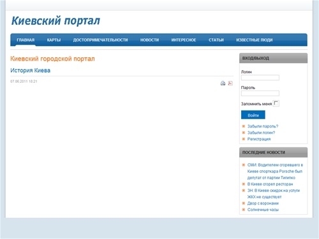This screenshot has width=319, height=239.
Task: Open news about скидок на услуги ЖКХ
Action: point(274,194)
